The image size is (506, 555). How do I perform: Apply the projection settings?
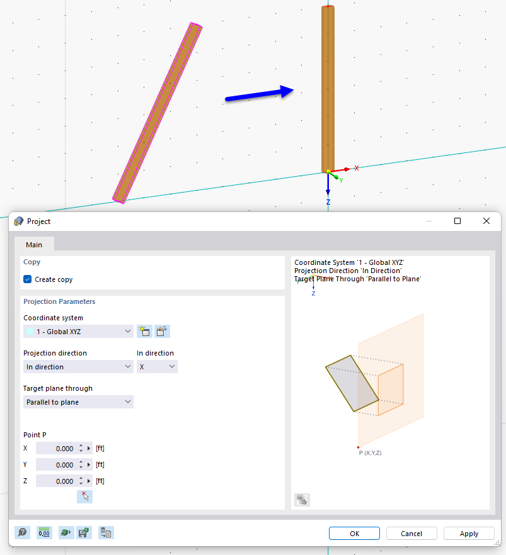pyautogui.click(x=469, y=533)
